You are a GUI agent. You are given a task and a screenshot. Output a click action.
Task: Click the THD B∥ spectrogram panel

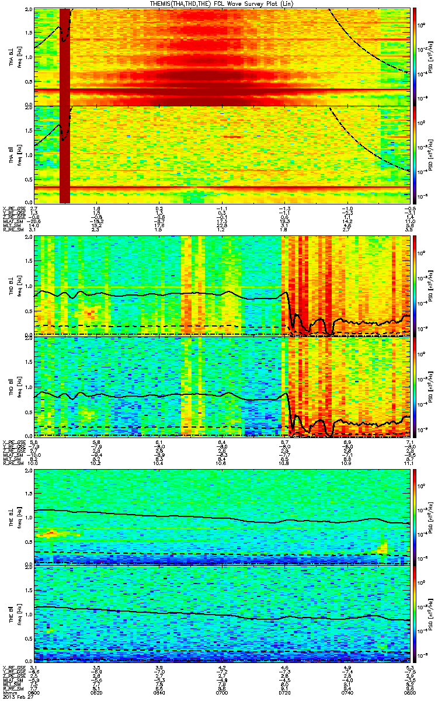point(221,387)
